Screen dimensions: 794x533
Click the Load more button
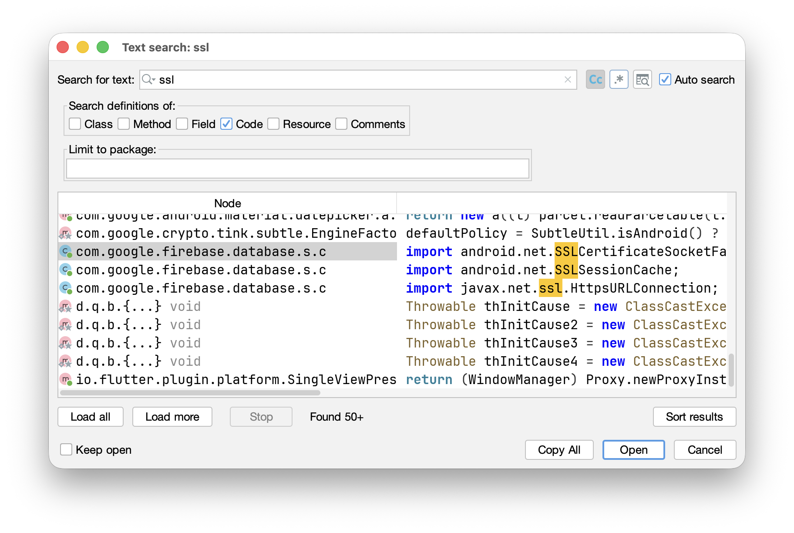(x=172, y=417)
